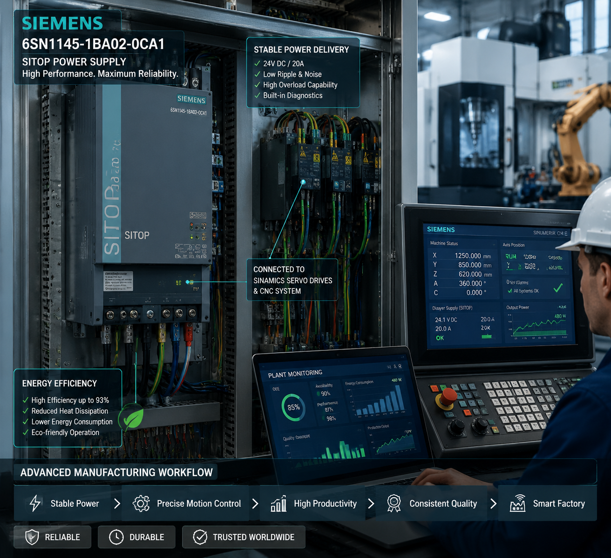Click the shield icon on the RELIABLE badge

[32, 537]
